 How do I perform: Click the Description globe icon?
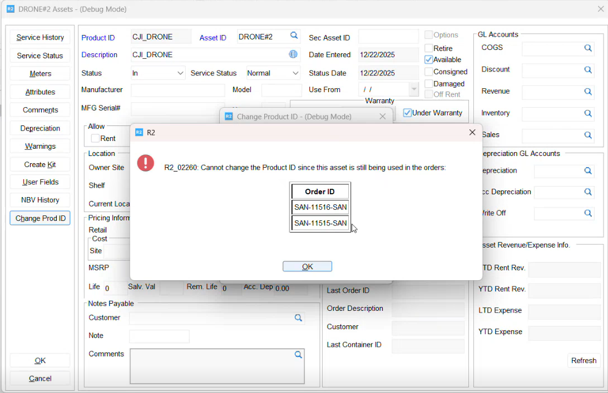pyautogui.click(x=293, y=54)
